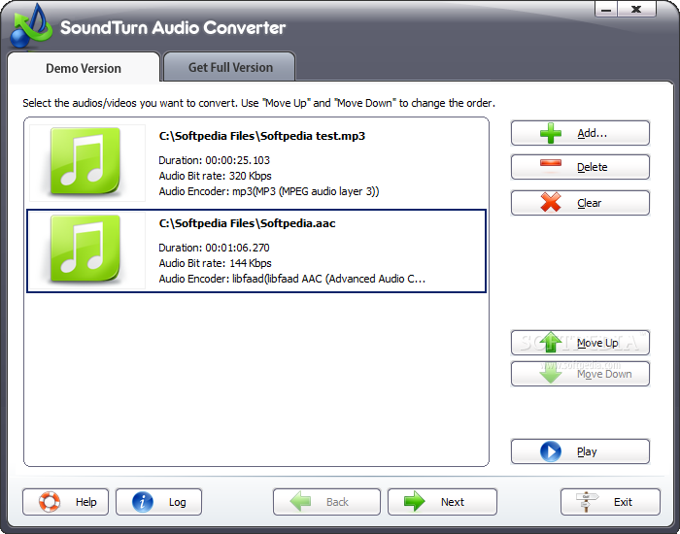Click the lifebuoy Help icon

click(x=49, y=502)
